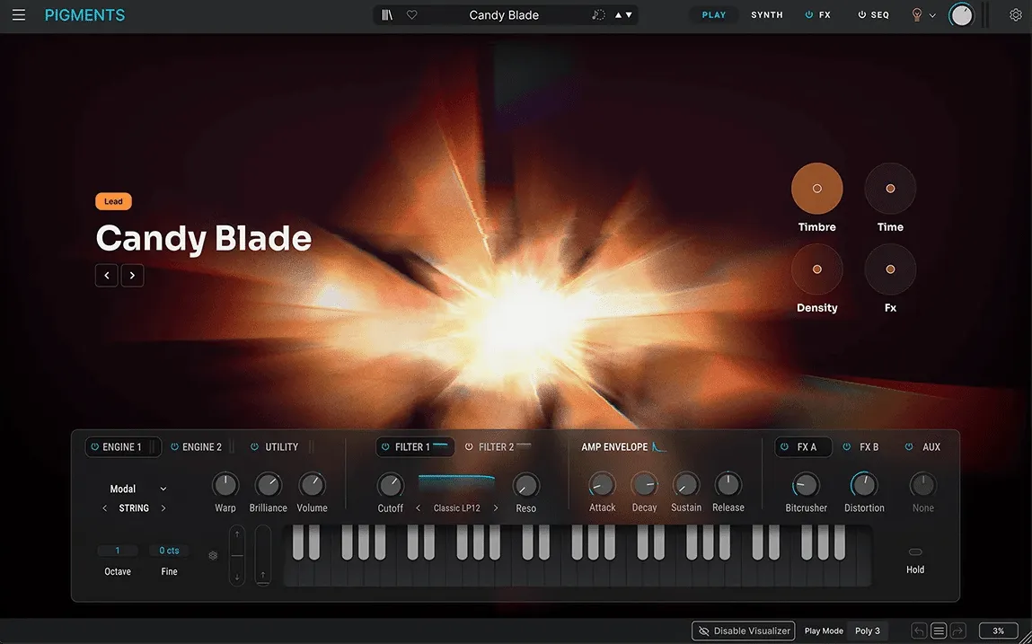Go to next preset under Candy Blade title
The width and height of the screenshot is (1032, 644).
point(132,275)
